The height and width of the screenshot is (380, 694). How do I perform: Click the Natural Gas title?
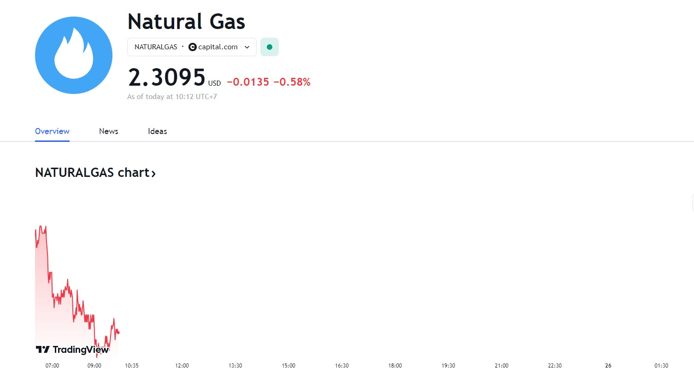[x=186, y=22]
